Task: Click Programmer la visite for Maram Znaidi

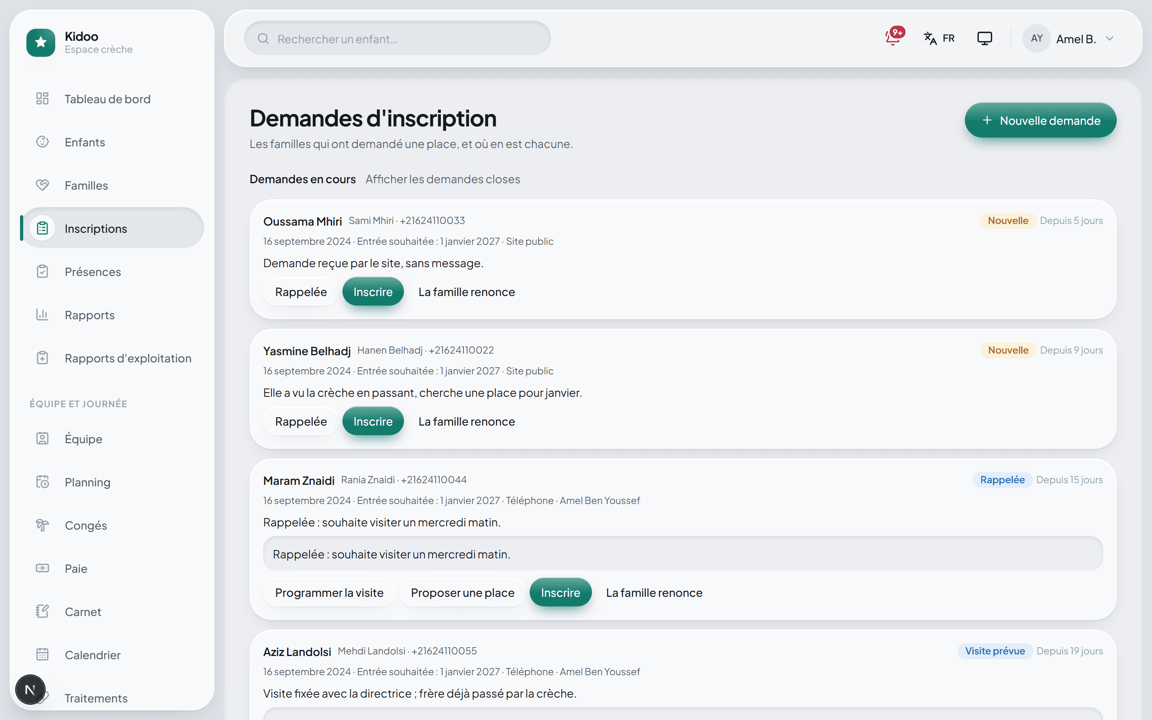Action: pos(330,592)
